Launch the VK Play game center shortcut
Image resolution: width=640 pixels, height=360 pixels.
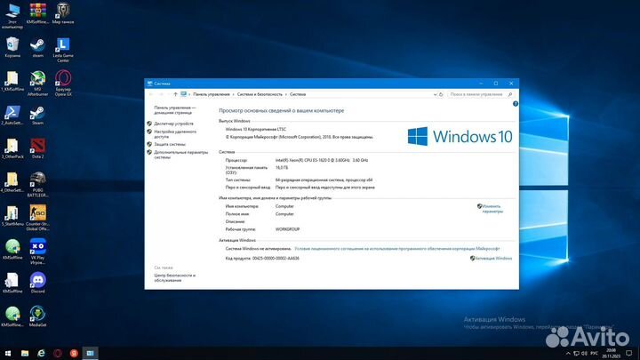click(37, 252)
